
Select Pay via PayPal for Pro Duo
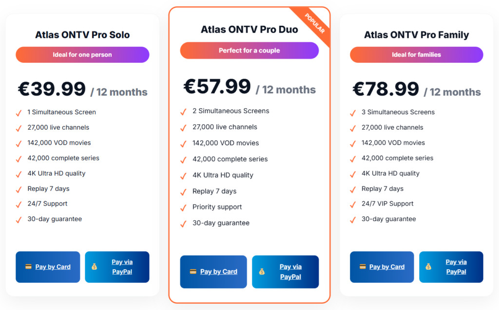pyautogui.click(x=290, y=272)
